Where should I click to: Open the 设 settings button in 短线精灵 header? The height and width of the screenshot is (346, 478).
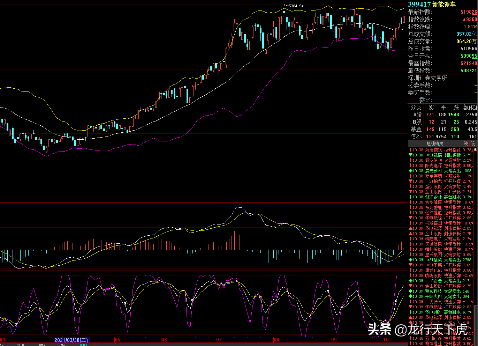(473, 143)
